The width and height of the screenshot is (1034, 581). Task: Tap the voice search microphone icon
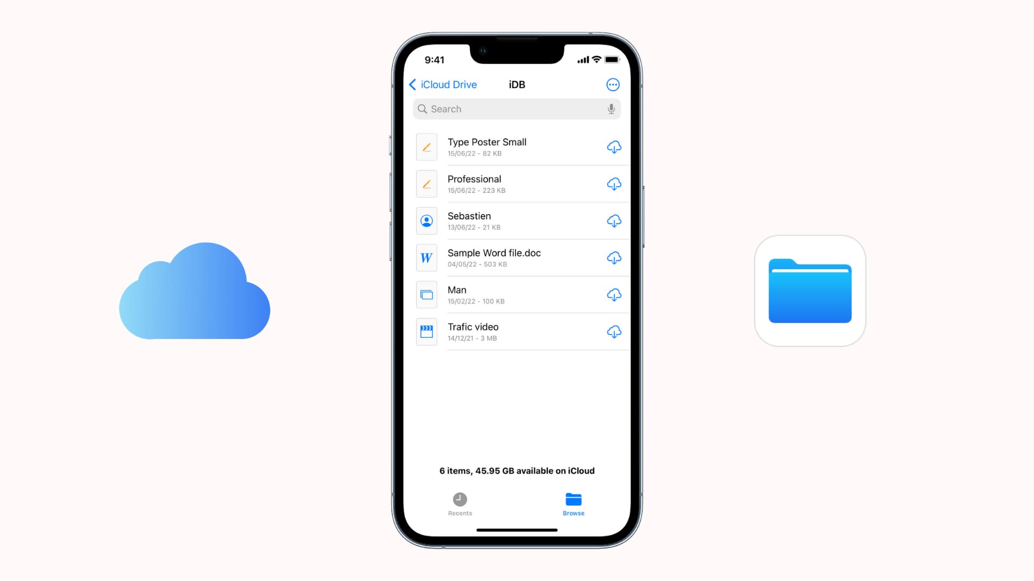[610, 109]
